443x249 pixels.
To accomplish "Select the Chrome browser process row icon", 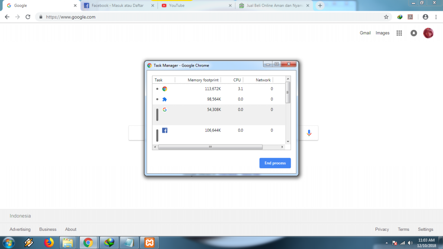I will tap(165, 89).
